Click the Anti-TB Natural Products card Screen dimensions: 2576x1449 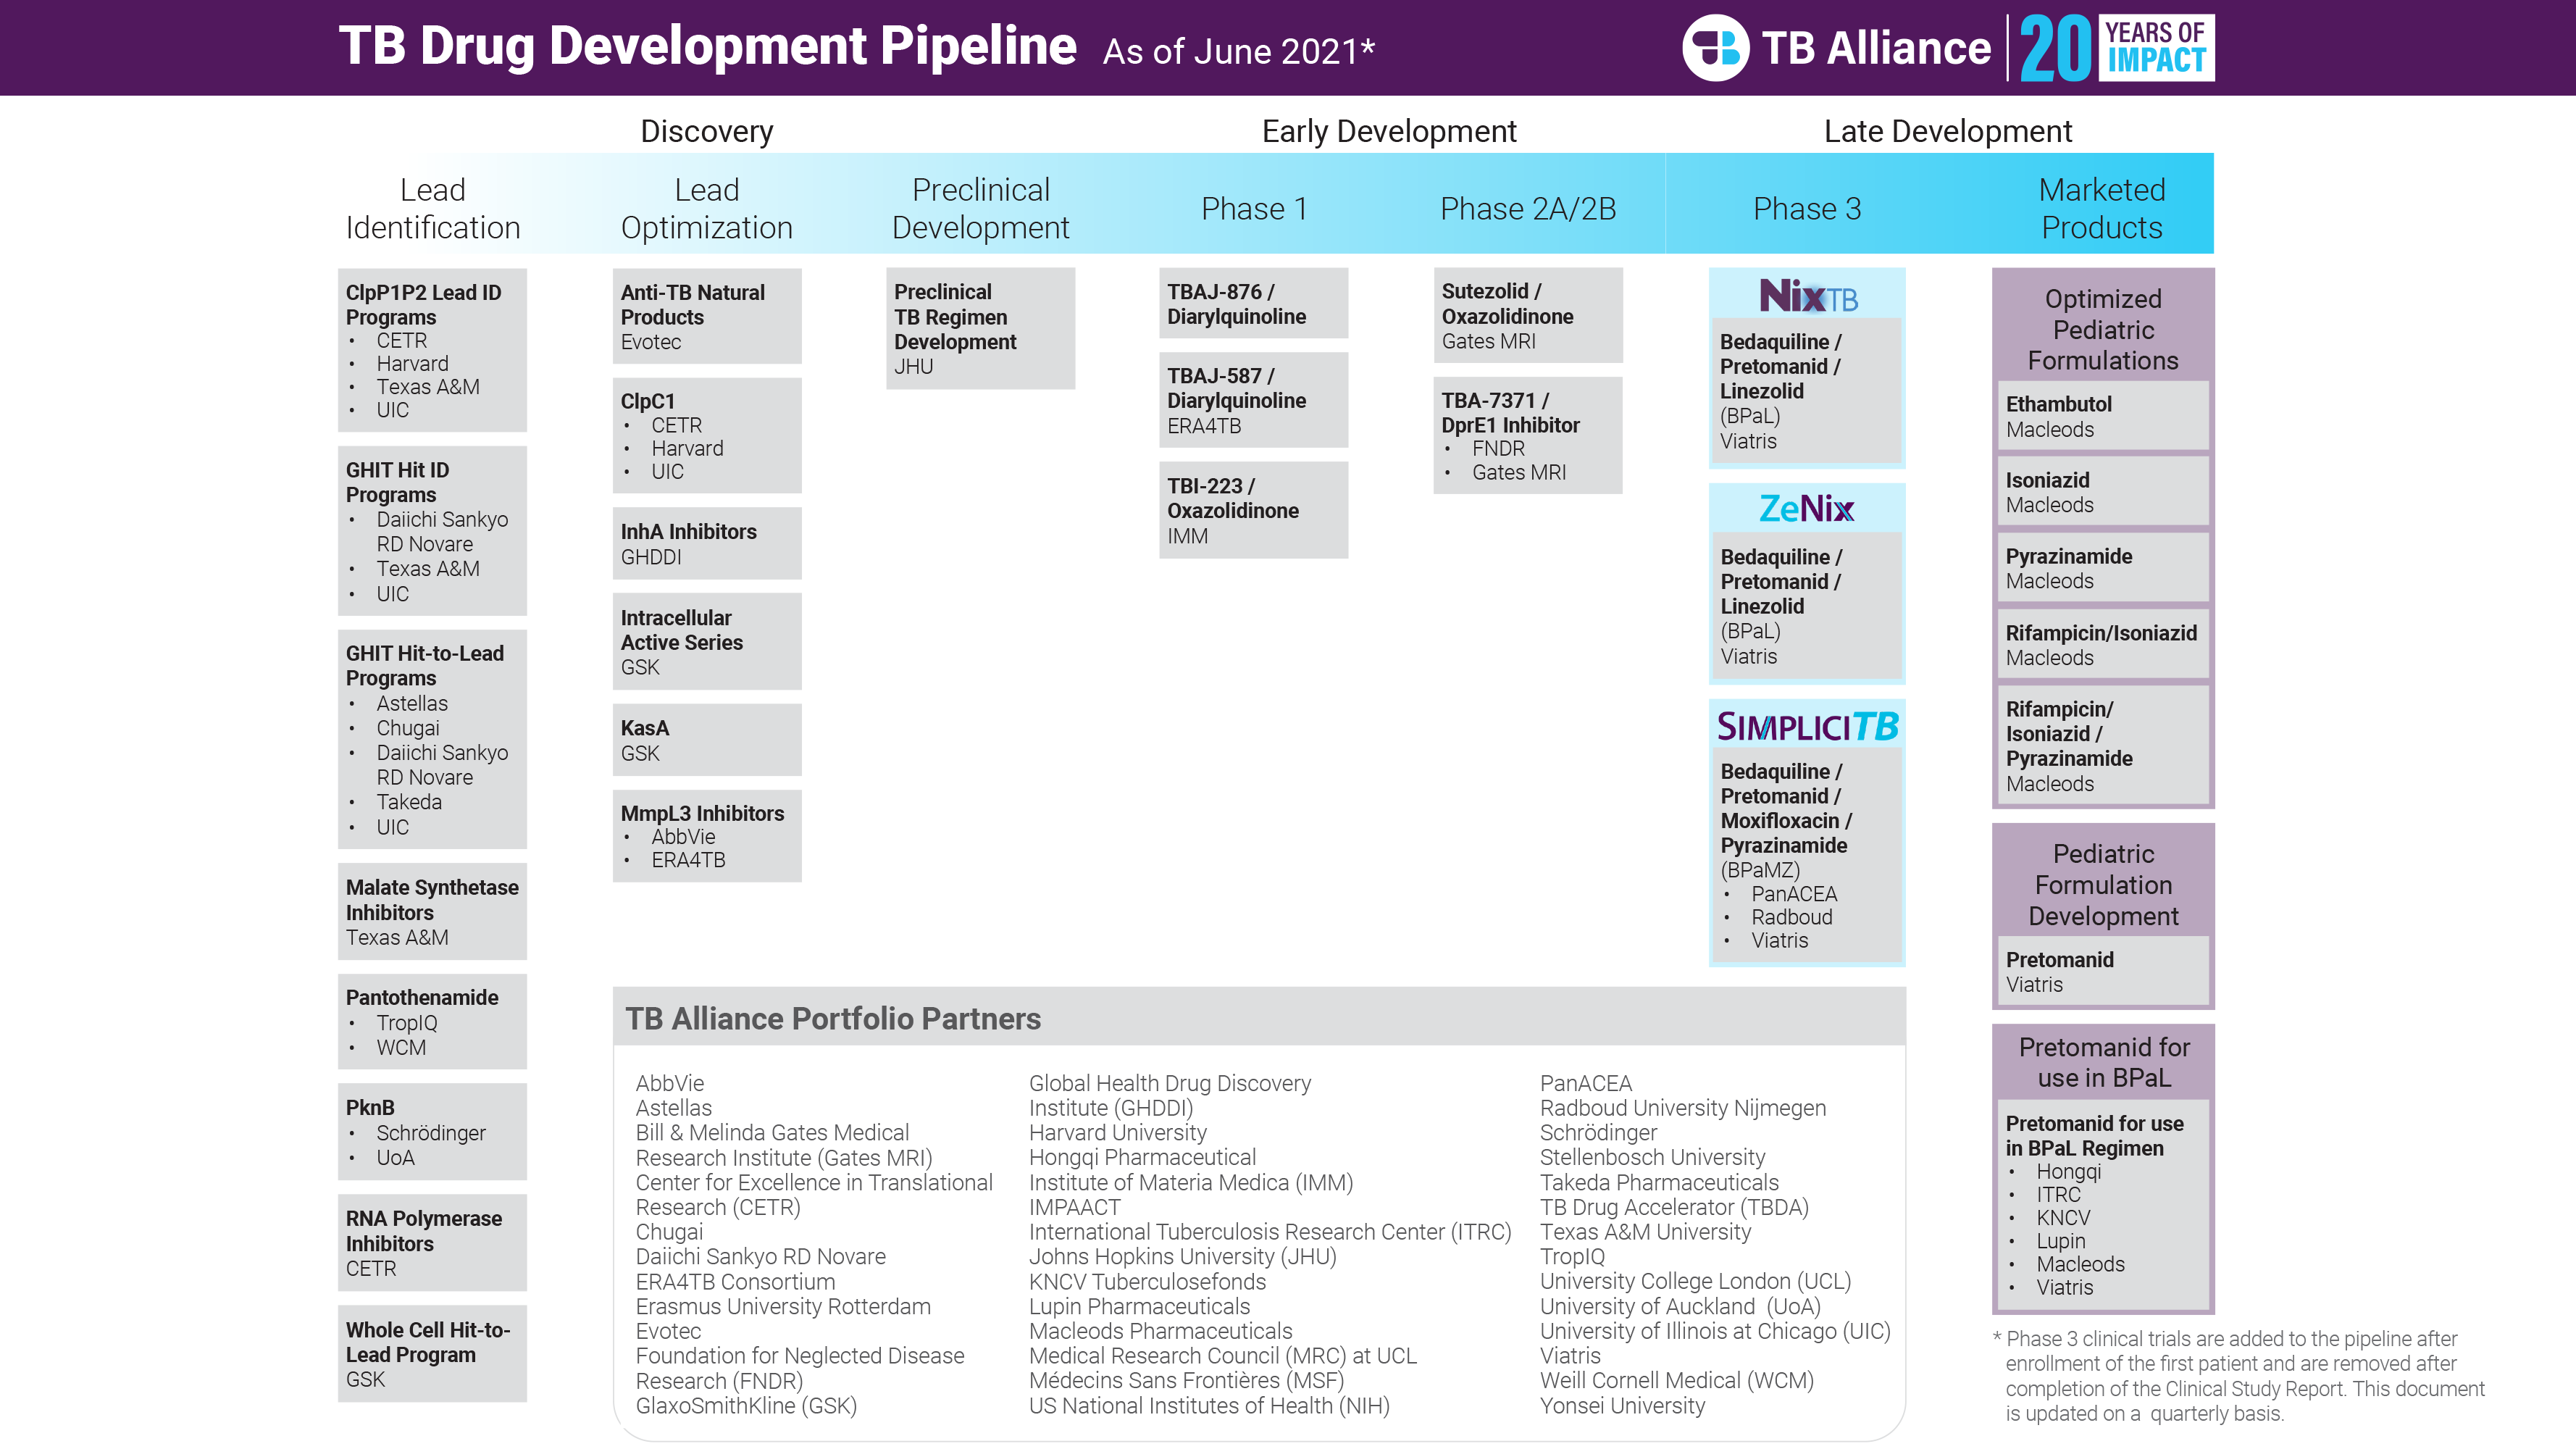[707, 316]
